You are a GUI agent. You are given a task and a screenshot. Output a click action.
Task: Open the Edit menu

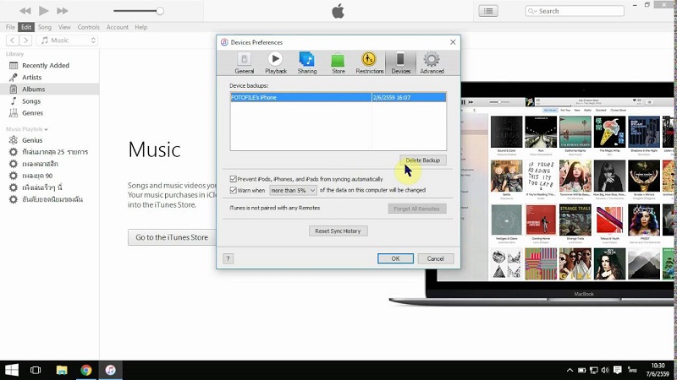pyautogui.click(x=26, y=27)
